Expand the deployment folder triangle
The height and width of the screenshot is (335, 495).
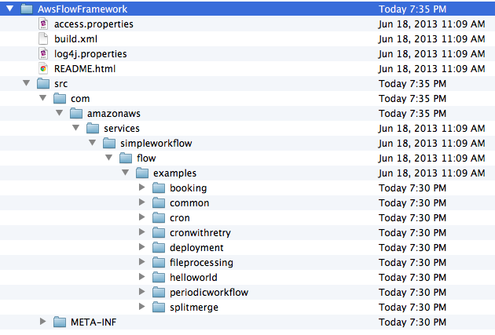pos(142,247)
